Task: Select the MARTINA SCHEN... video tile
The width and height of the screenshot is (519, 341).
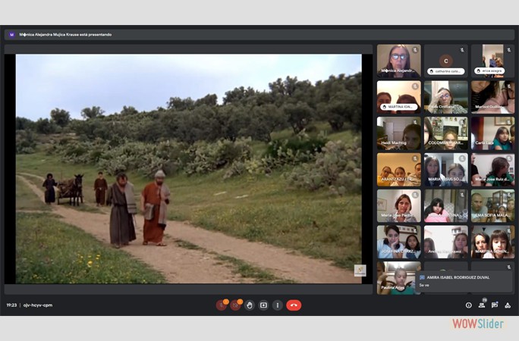Action: (x=493, y=242)
